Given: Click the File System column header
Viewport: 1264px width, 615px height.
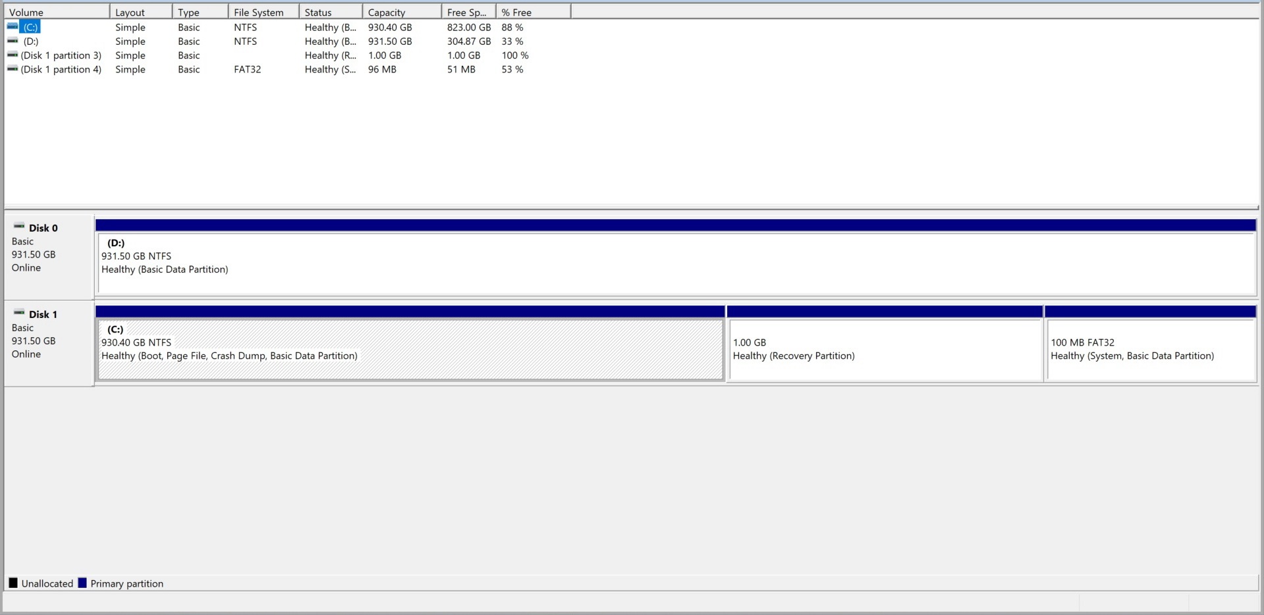Looking at the screenshot, I should 260,11.
